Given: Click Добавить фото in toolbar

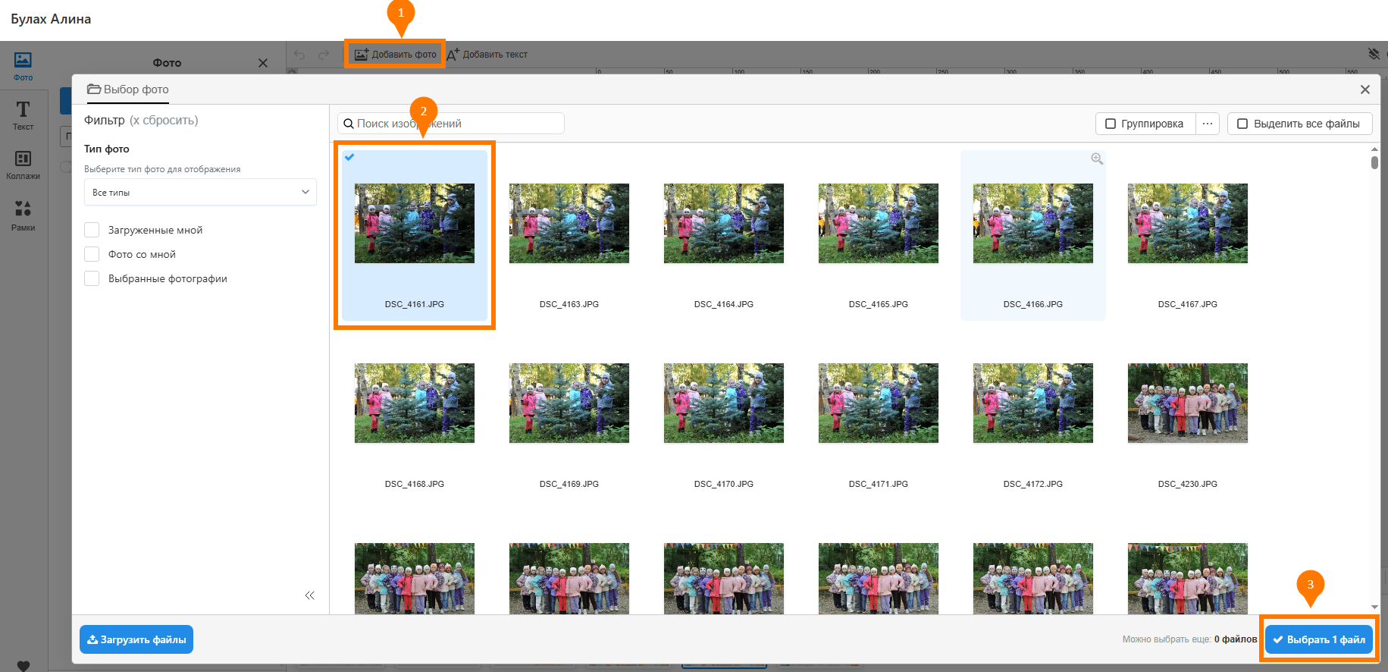Looking at the screenshot, I should (x=395, y=55).
